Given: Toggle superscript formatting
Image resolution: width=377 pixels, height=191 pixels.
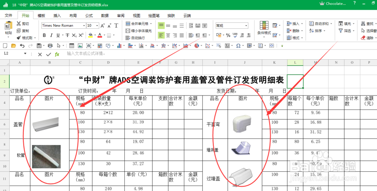Looking at the screenshot, I should 81,35.
